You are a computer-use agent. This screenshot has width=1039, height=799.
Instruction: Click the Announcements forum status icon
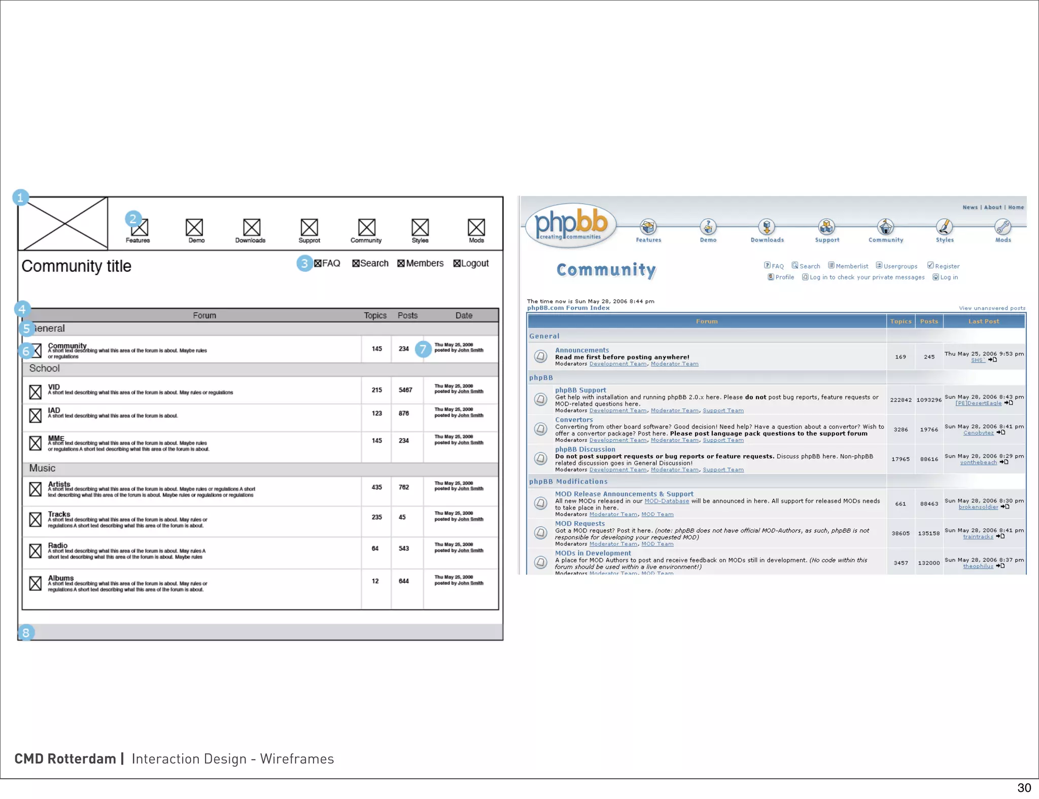click(x=541, y=356)
